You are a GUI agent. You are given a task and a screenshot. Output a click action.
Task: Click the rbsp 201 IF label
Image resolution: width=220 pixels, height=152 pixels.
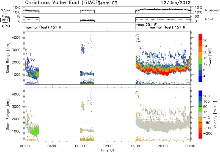147,25
